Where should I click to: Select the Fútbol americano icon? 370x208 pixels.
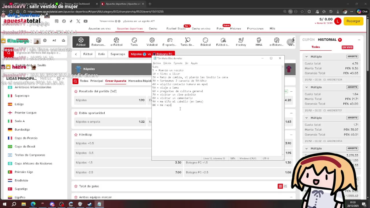tap(223, 42)
